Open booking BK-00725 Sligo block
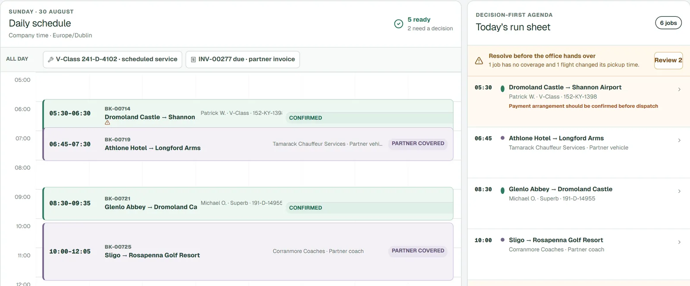The width and height of the screenshot is (690, 286). tap(248, 252)
